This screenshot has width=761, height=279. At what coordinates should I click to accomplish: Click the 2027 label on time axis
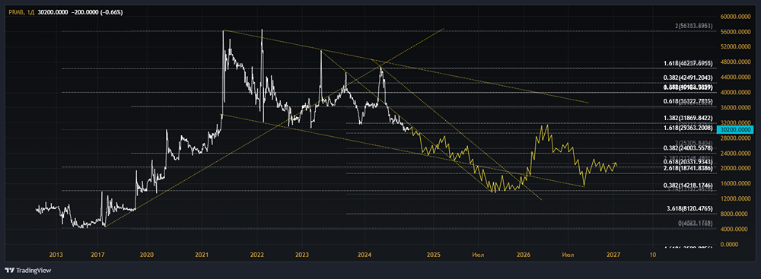click(x=613, y=254)
